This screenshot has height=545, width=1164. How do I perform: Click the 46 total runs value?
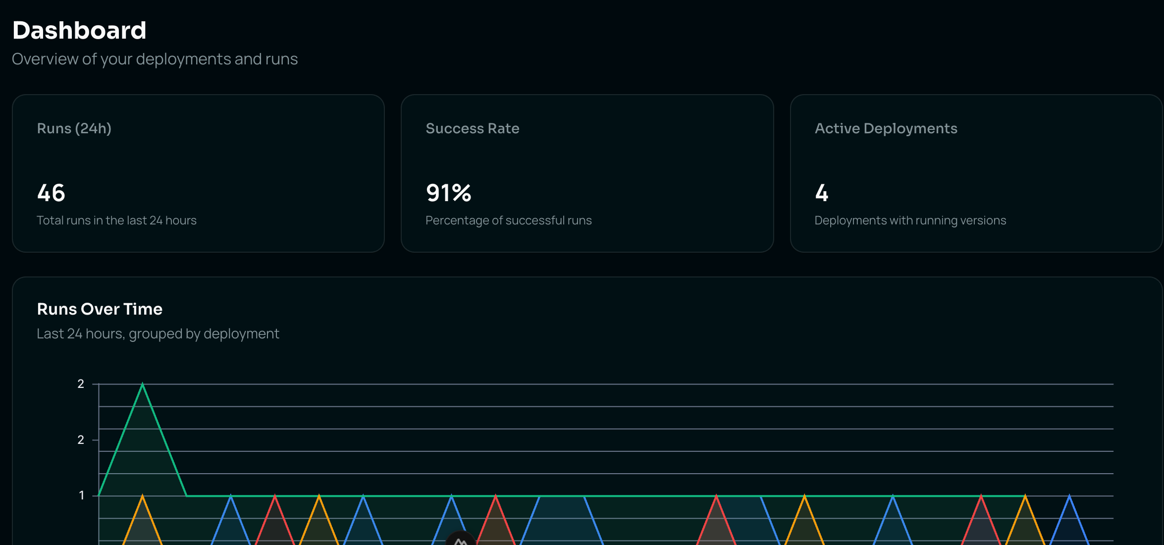click(x=51, y=193)
